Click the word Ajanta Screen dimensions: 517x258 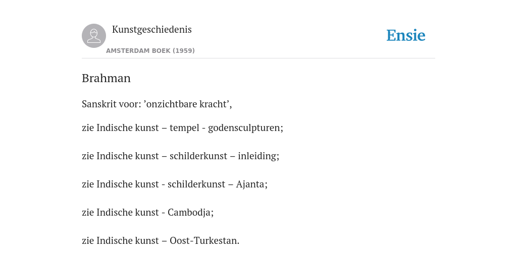250,184
